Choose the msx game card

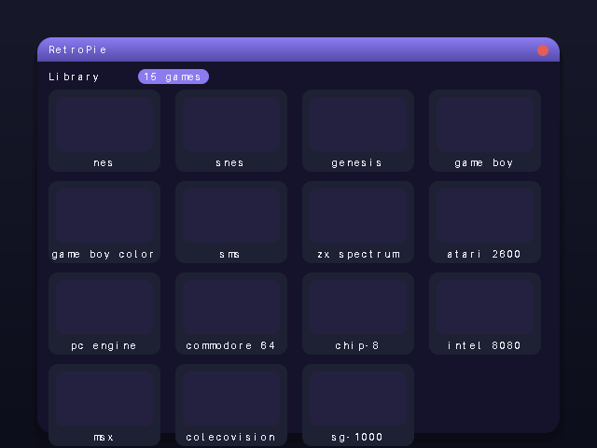104,405
